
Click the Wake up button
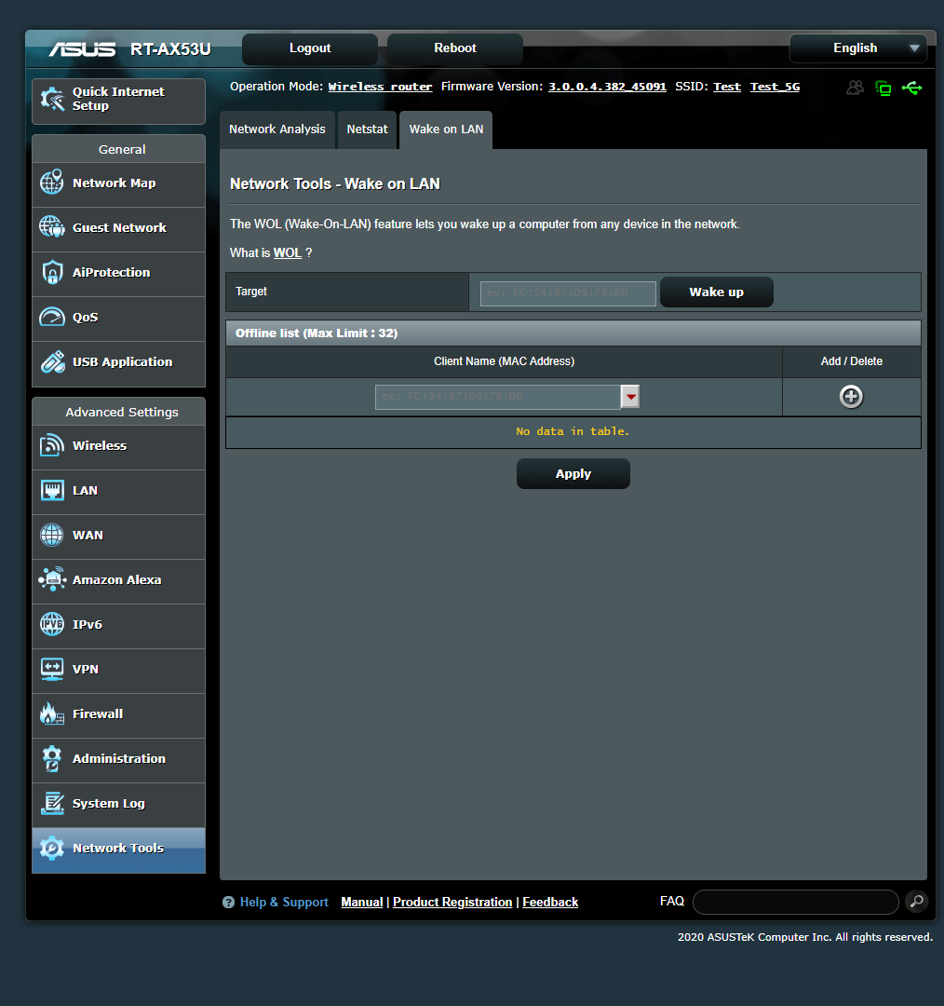pos(716,292)
